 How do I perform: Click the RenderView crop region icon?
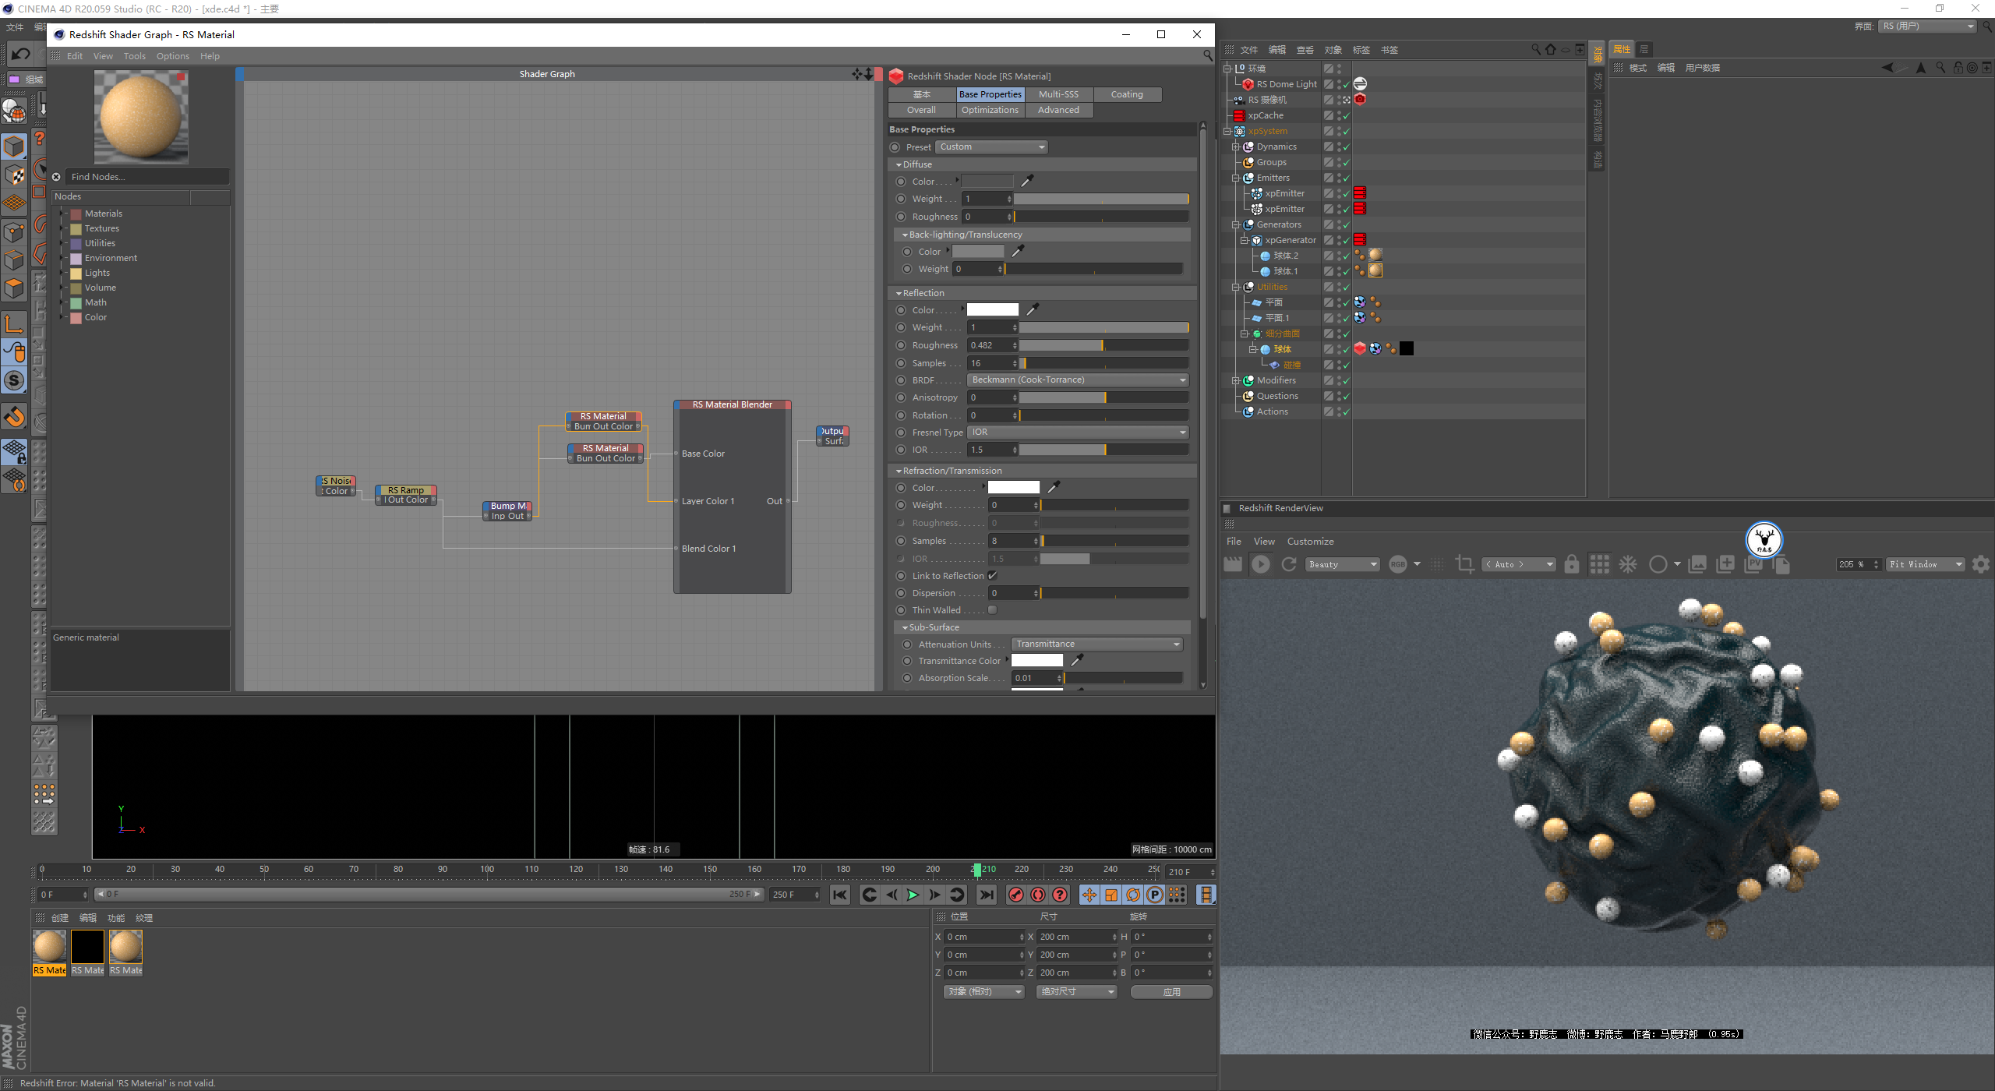click(x=1464, y=564)
